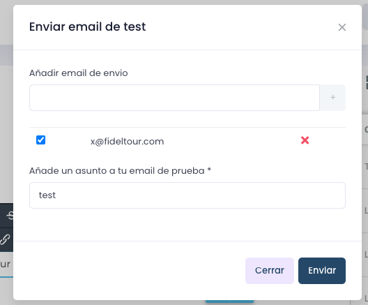Click the link icon behind the dialog
This screenshot has width=368, height=305.
click(5, 239)
